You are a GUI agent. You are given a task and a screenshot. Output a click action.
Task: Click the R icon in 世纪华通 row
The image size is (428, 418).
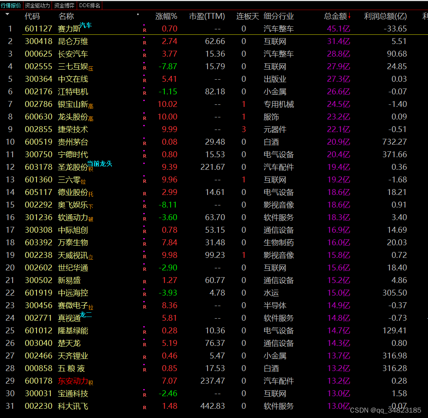coord(145,269)
